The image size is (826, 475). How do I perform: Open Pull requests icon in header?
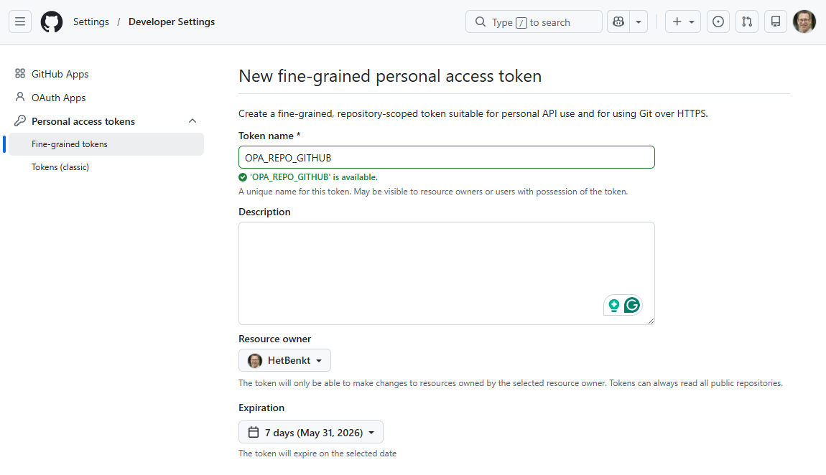pyautogui.click(x=747, y=22)
